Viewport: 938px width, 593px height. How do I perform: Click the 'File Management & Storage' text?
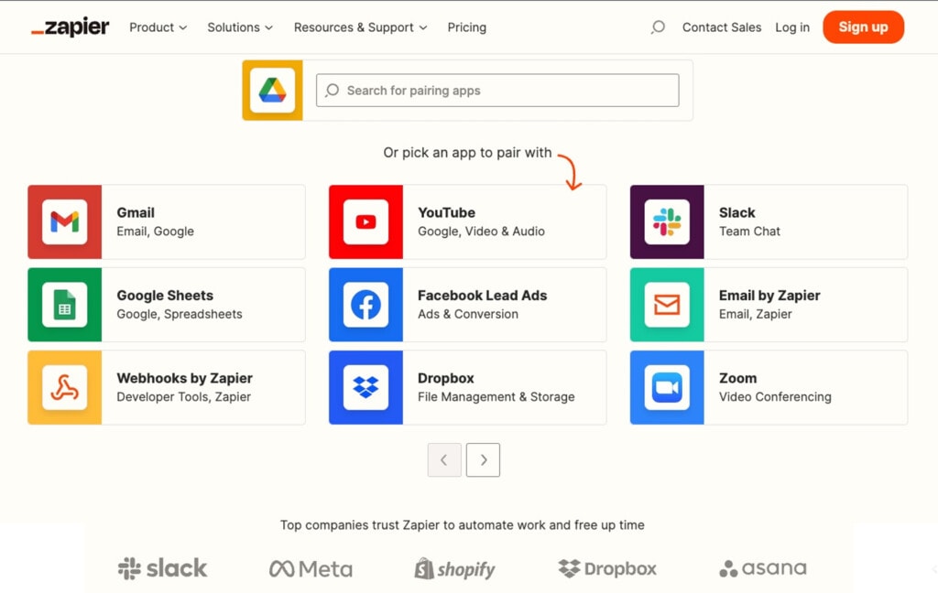[496, 397]
